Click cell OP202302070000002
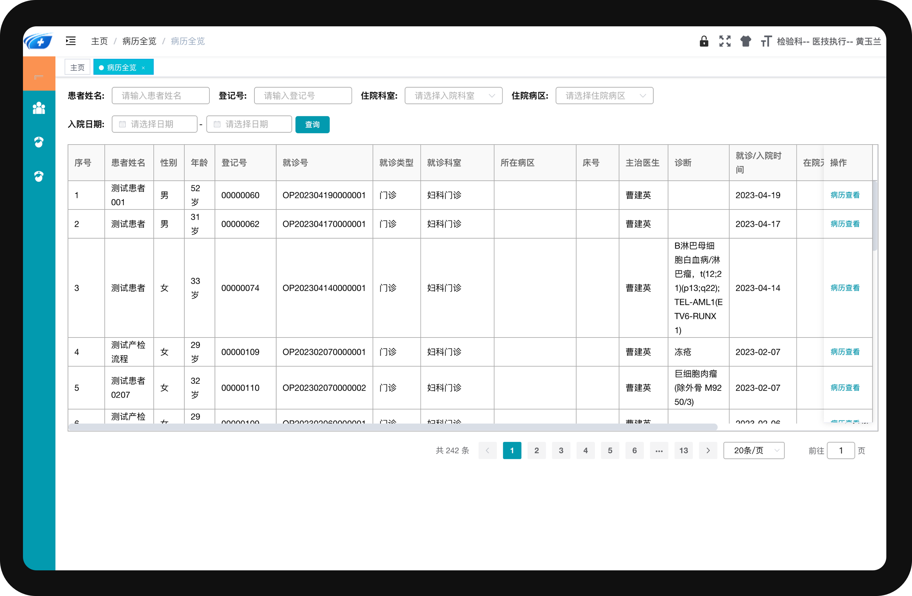The width and height of the screenshot is (912, 596). (x=324, y=388)
